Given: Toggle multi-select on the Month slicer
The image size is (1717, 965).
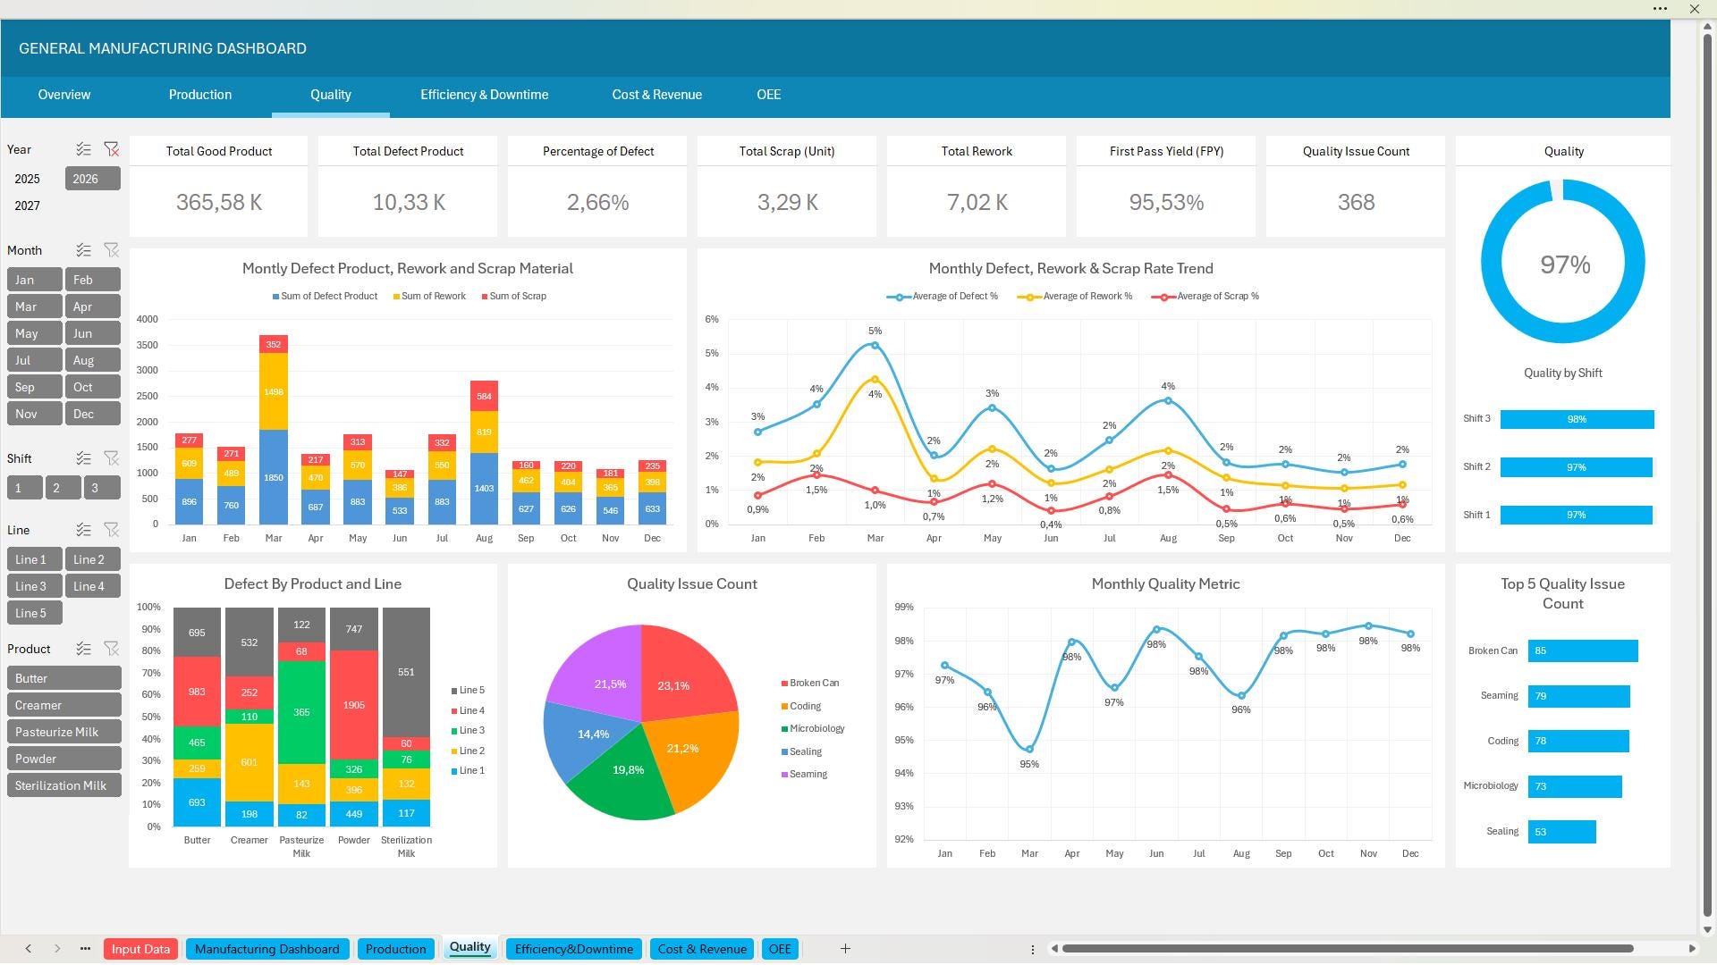Looking at the screenshot, I should click(83, 250).
